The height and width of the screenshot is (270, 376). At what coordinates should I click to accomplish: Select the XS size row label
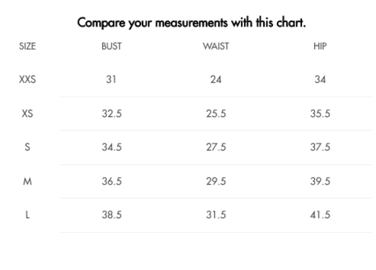28,113
